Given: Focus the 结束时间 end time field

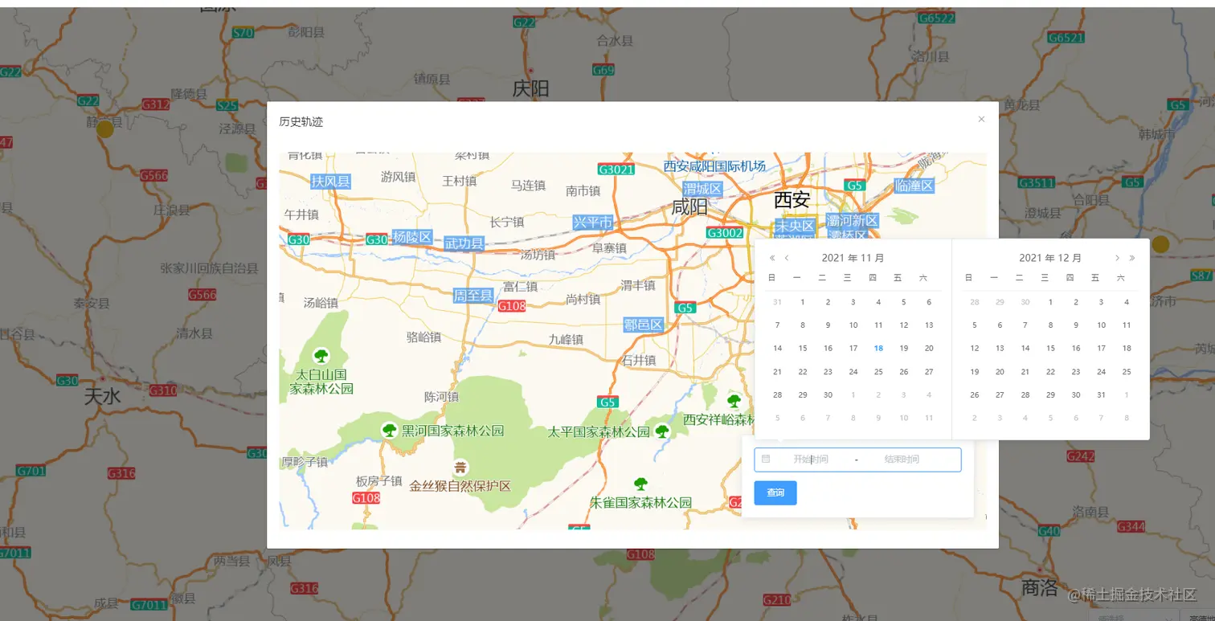Looking at the screenshot, I should tap(902, 460).
